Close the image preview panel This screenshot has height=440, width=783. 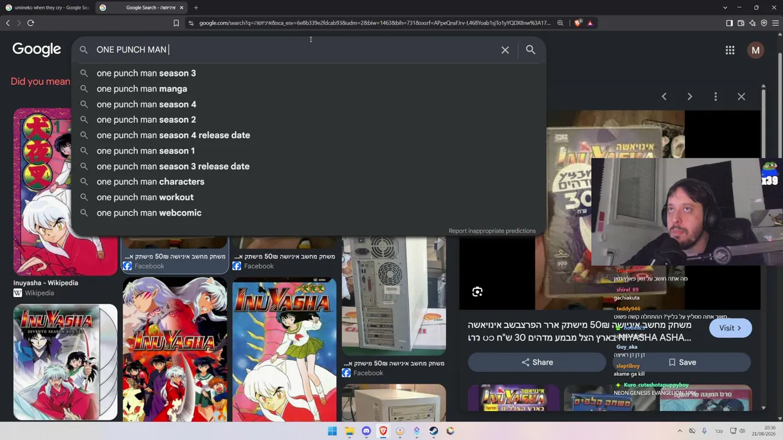[x=741, y=97]
